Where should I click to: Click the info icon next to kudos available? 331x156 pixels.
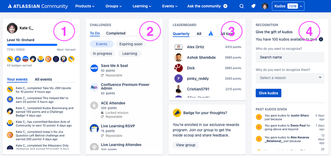click(321, 39)
